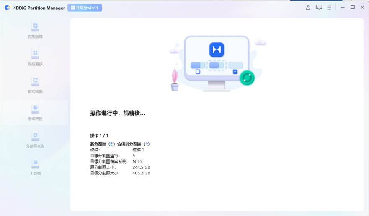Image resolution: width=369 pixels, height=216 pixels.
Task: Click the 244.5 GB original size value
Action: [x=141, y=167]
